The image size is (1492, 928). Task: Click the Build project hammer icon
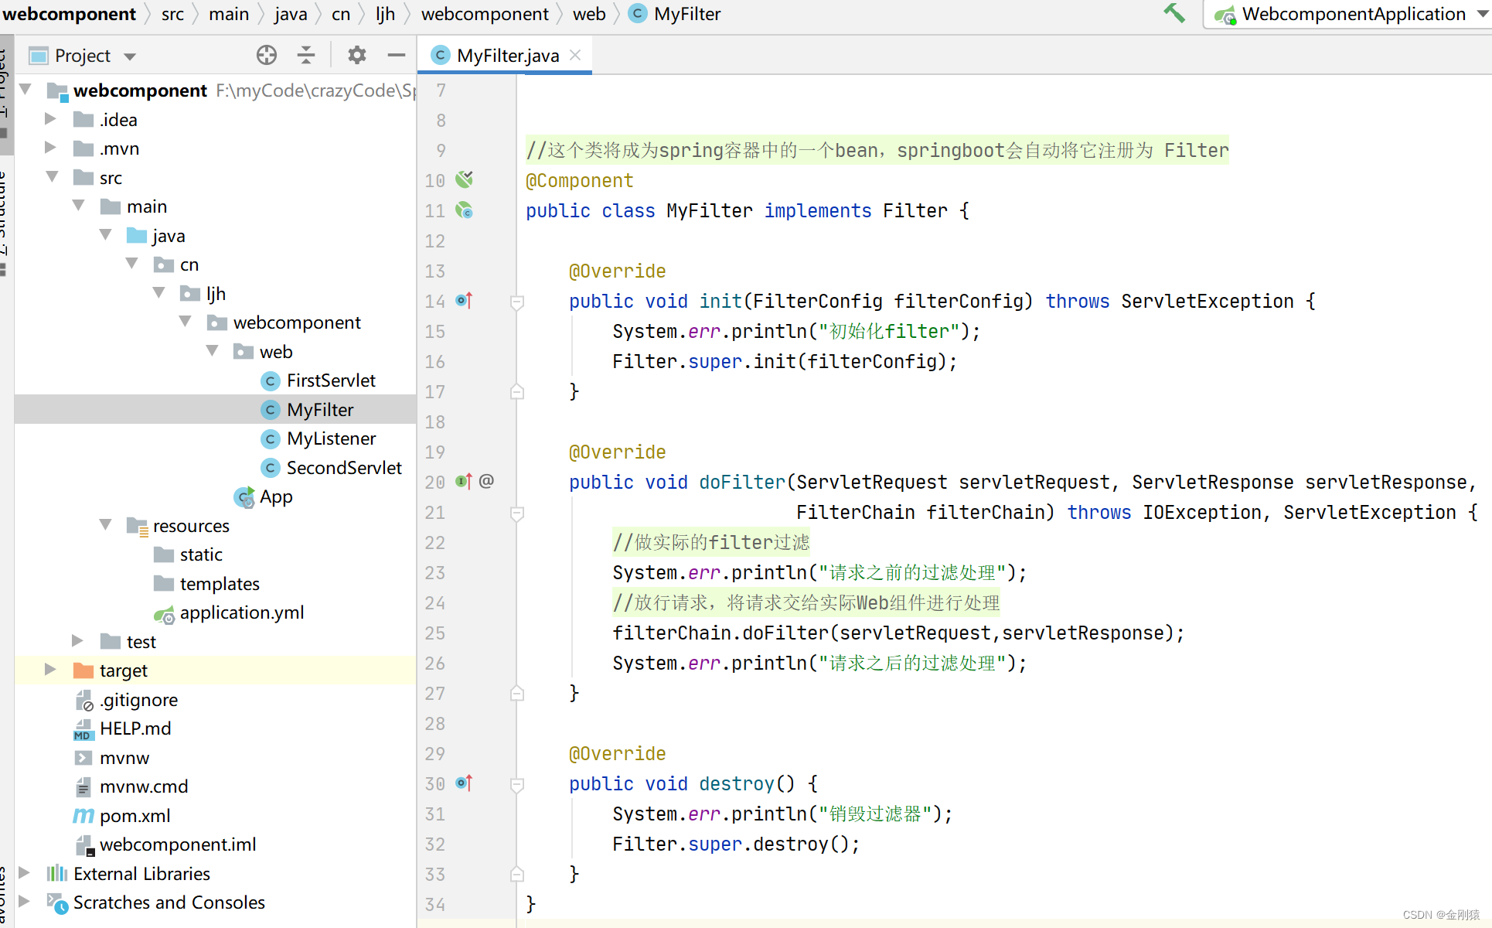click(1174, 13)
